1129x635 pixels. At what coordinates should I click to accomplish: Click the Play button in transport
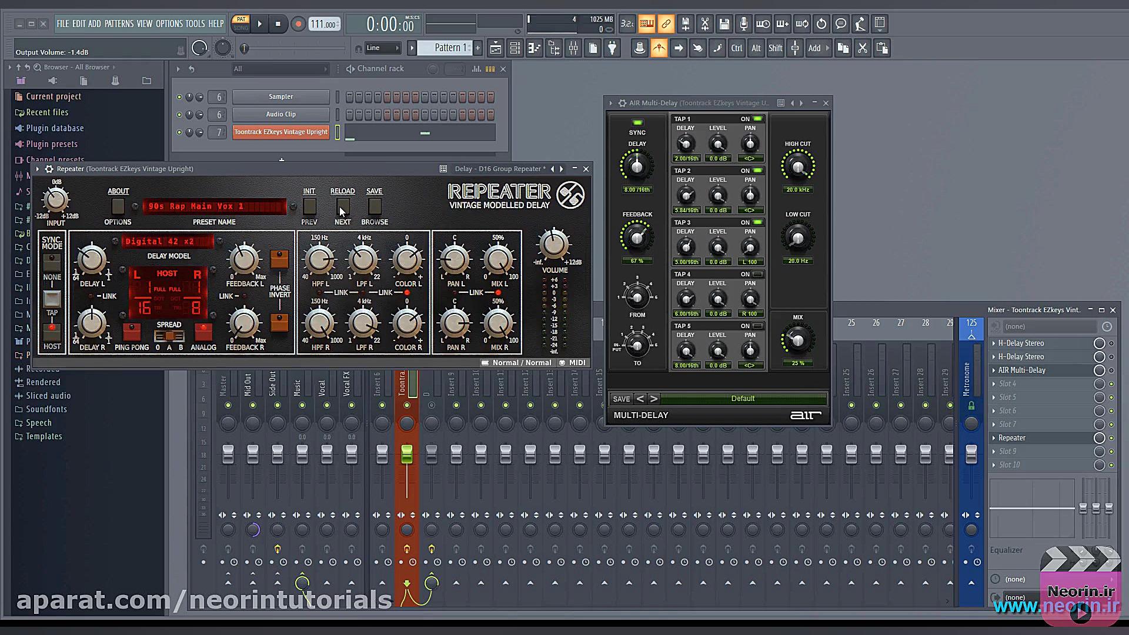coord(259,24)
